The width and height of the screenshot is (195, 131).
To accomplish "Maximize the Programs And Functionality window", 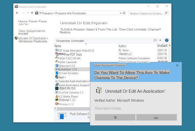I will coord(158,6).
